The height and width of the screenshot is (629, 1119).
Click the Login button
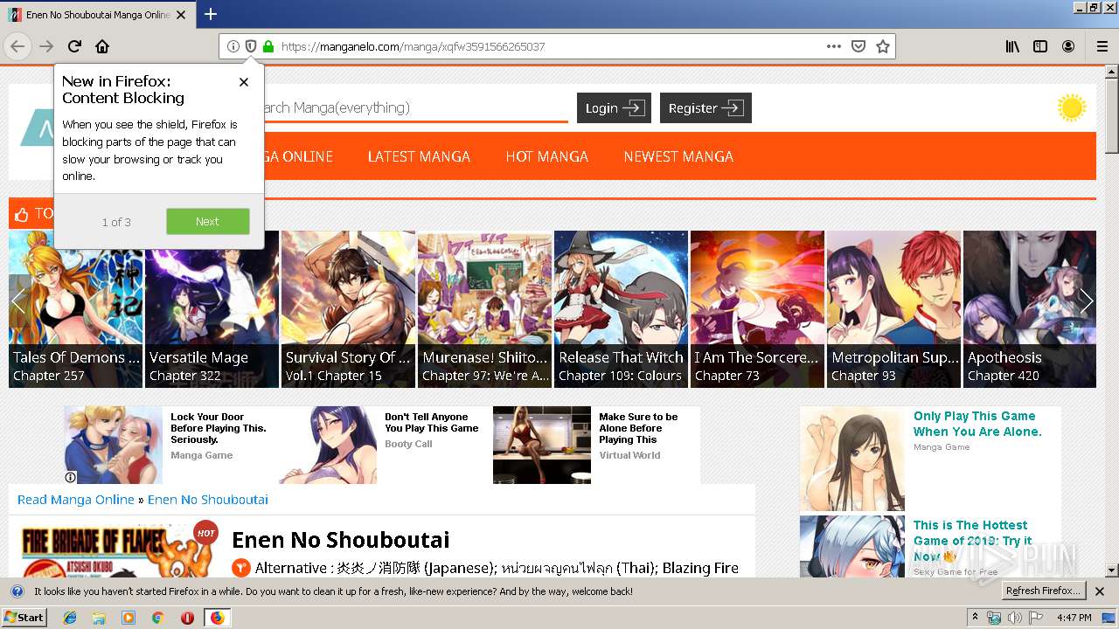point(614,108)
